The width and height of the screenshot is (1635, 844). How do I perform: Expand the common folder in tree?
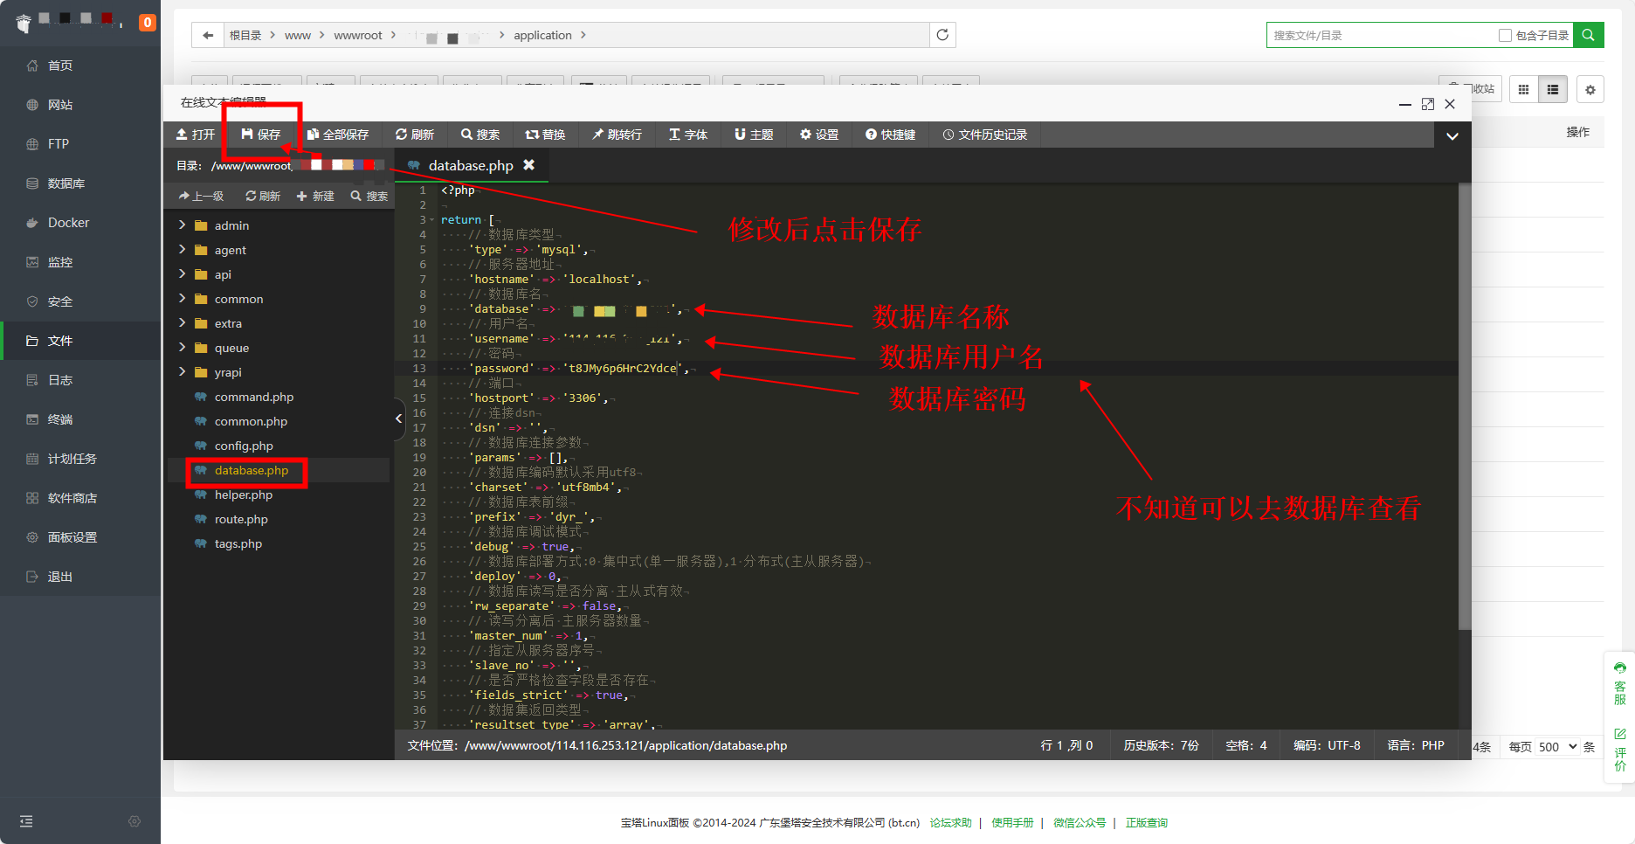183,299
